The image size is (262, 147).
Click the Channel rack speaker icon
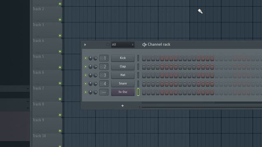[x=144, y=45]
